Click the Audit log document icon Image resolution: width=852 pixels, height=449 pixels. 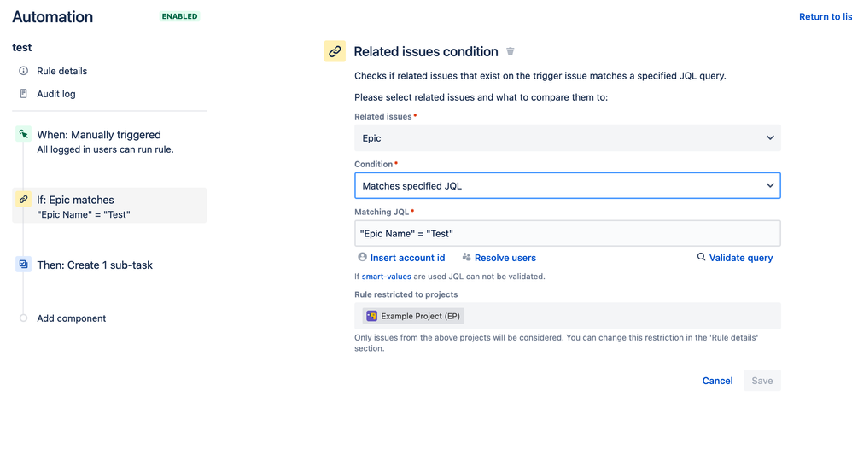[x=24, y=94]
